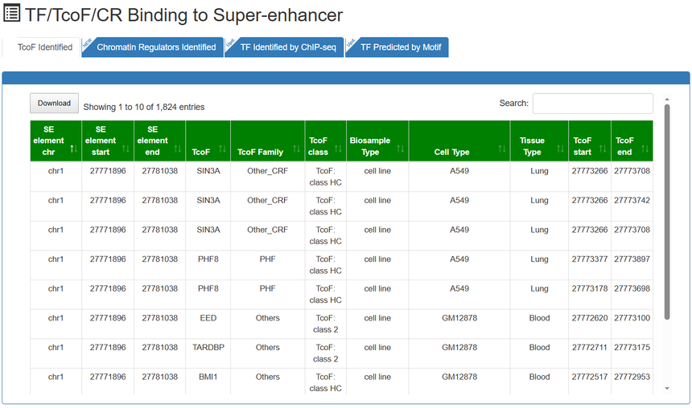692x408 pixels.
Task: Sort table by TcoF column arrows
Action: click(x=221, y=149)
